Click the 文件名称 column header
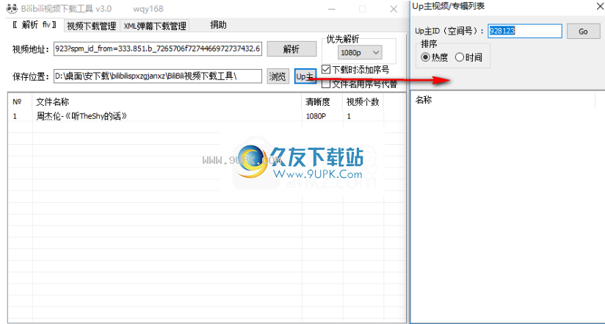Image resolution: width=605 pixels, height=324 pixels. pos(167,102)
